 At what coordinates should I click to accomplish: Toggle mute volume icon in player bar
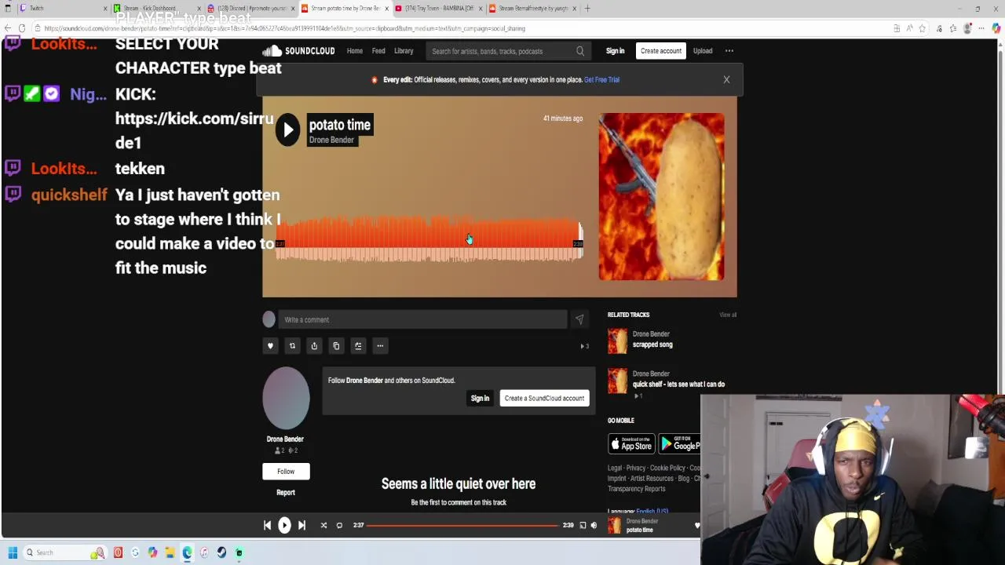coord(594,526)
